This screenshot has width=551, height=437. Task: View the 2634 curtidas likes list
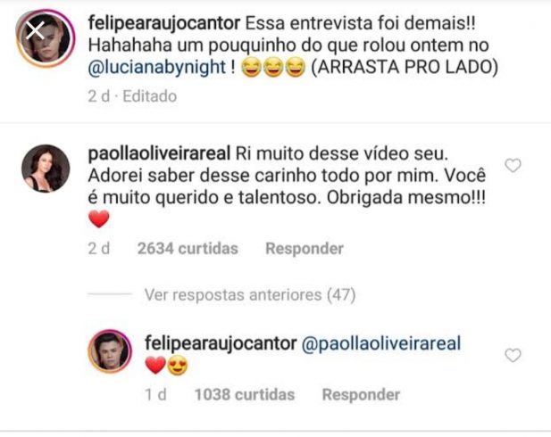pos(188,249)
